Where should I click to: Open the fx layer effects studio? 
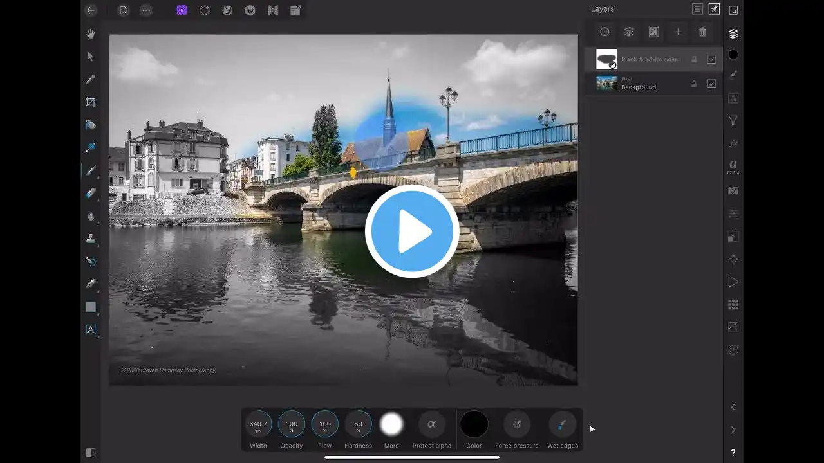pos(733,143)
